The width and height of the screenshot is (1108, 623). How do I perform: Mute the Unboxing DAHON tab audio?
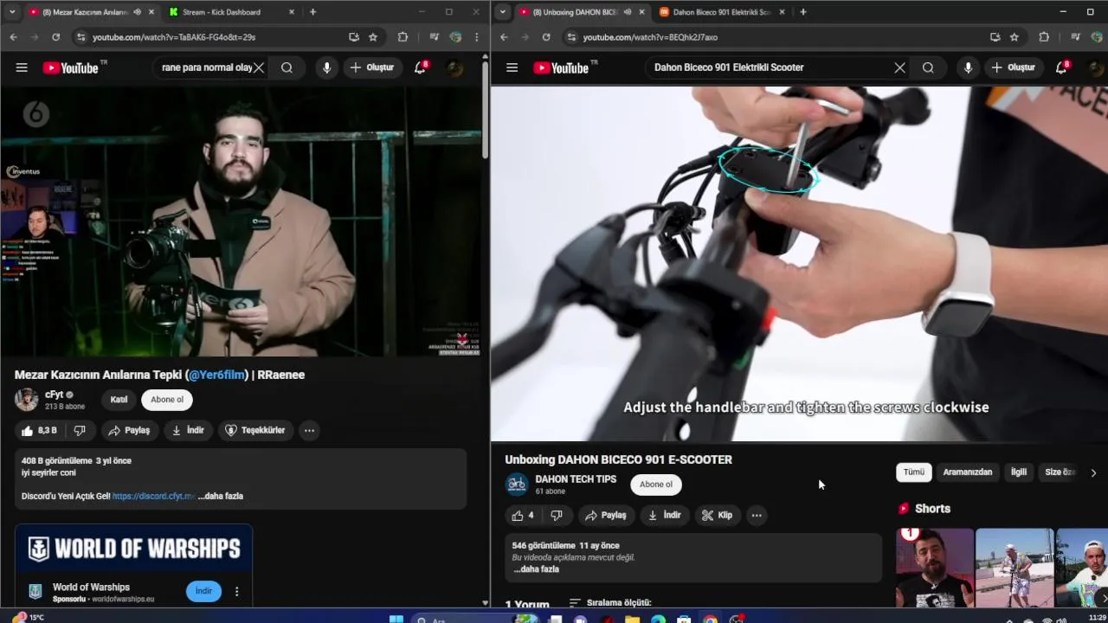(x=628, y=12)
